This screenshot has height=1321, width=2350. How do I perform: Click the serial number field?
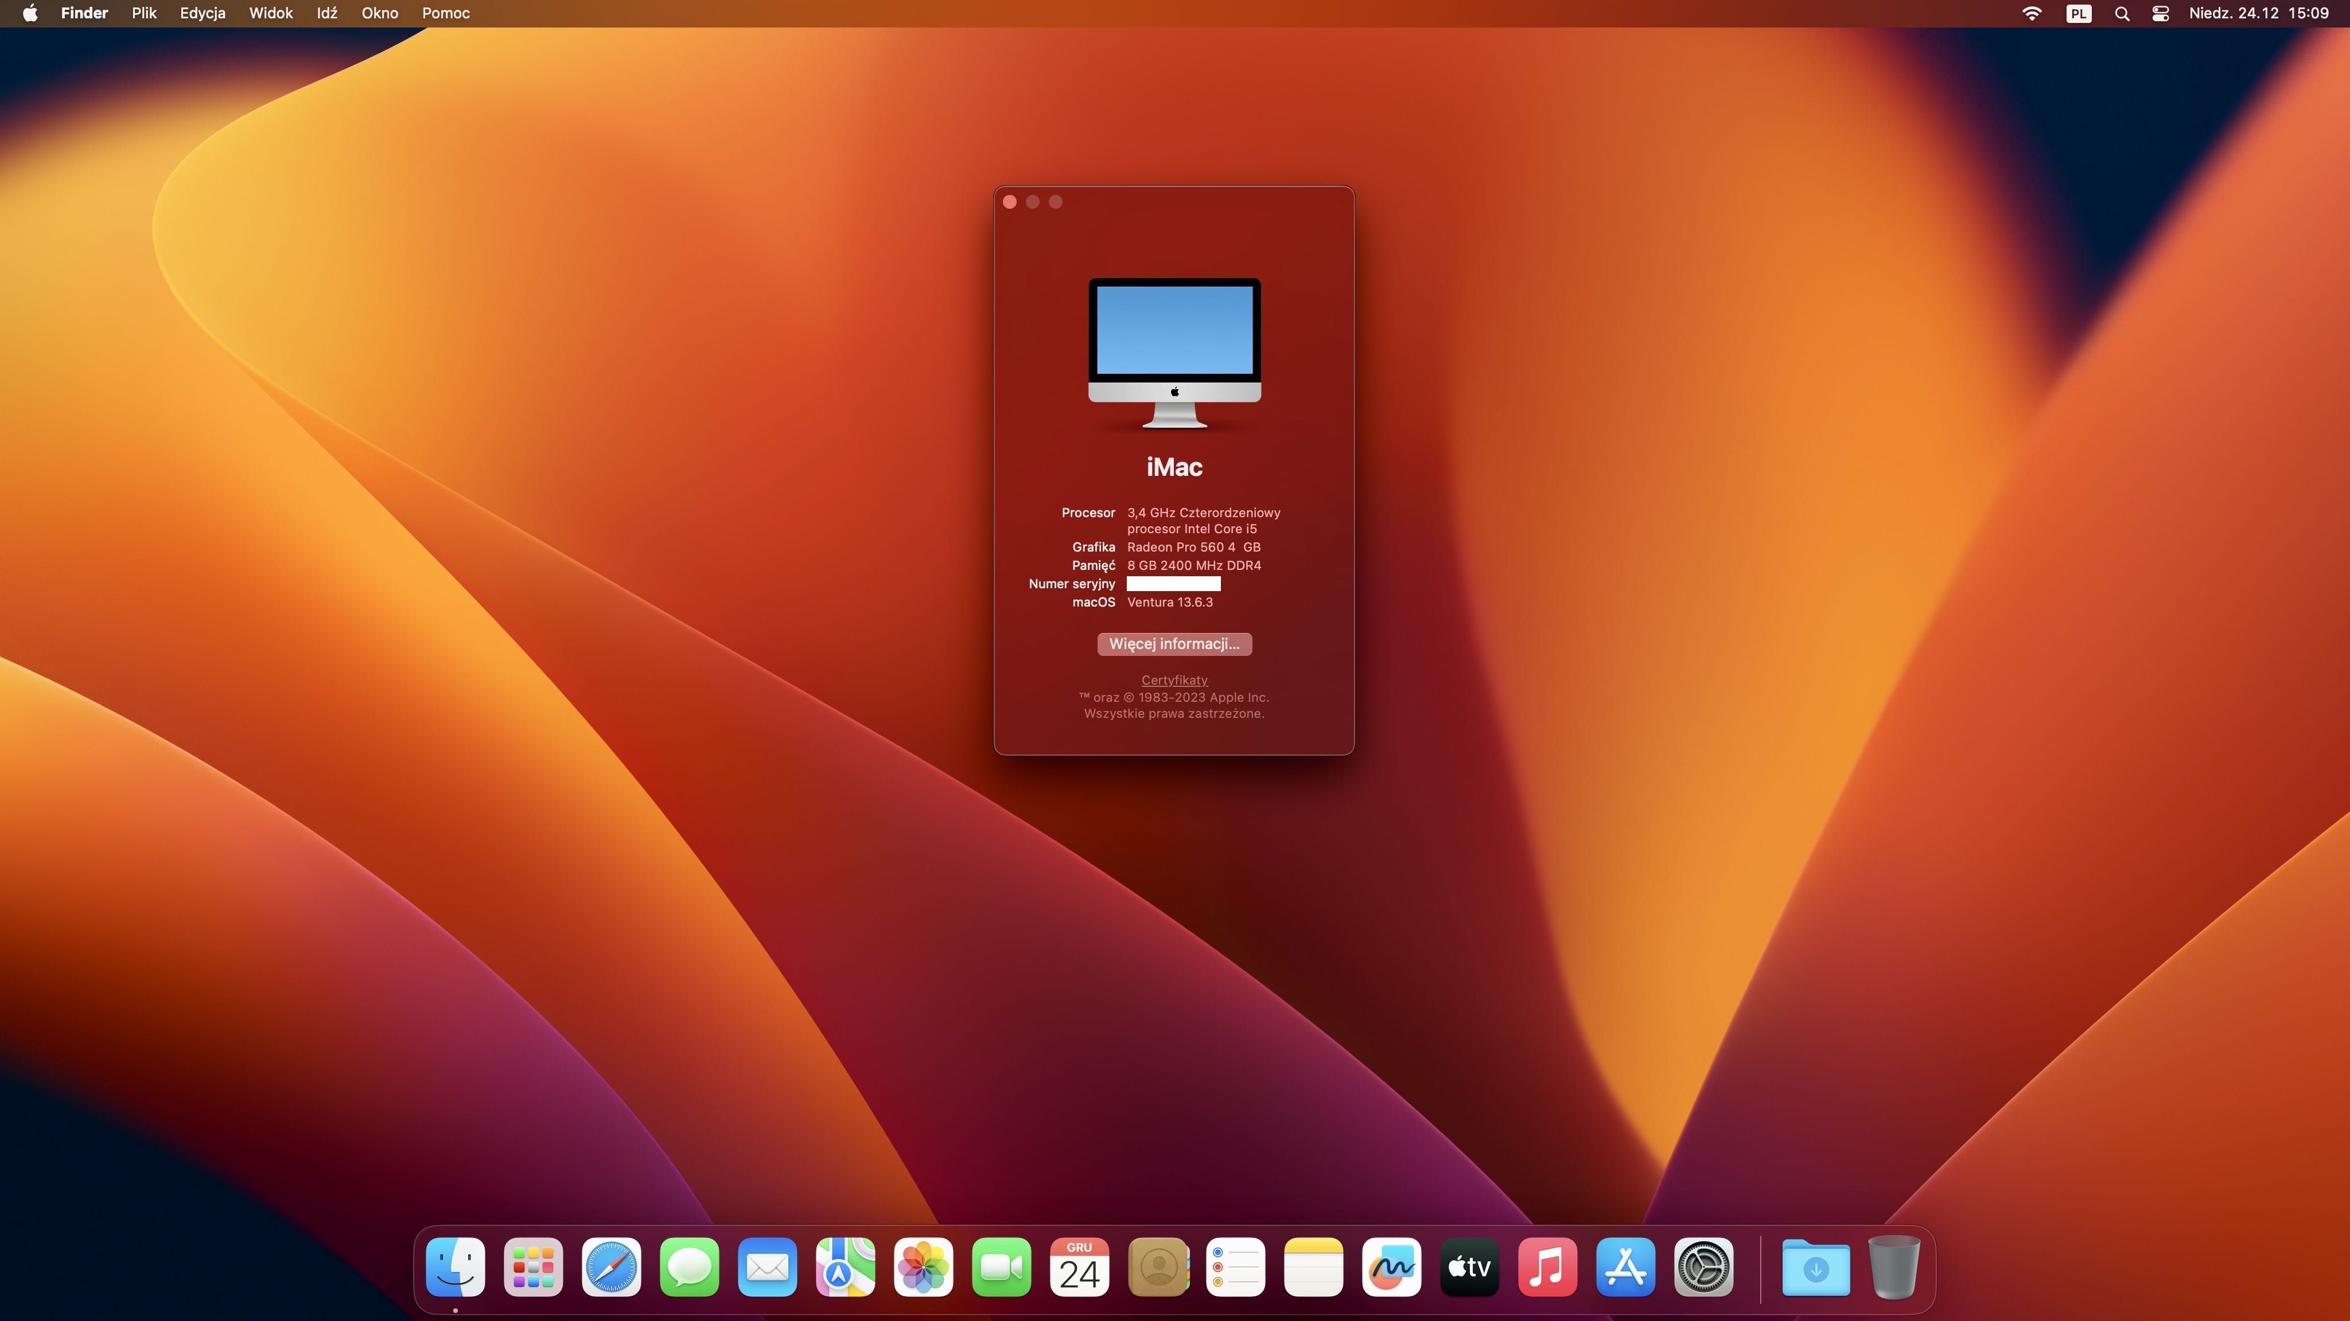(x=1173, y=584)
